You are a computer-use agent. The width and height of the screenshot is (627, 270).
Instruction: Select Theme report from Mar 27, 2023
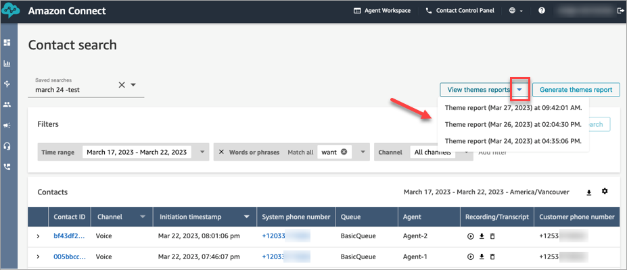coord(513,107)
